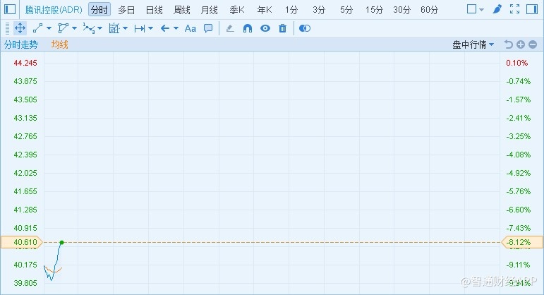Switch to the 多日 tab

click(126, 10)
